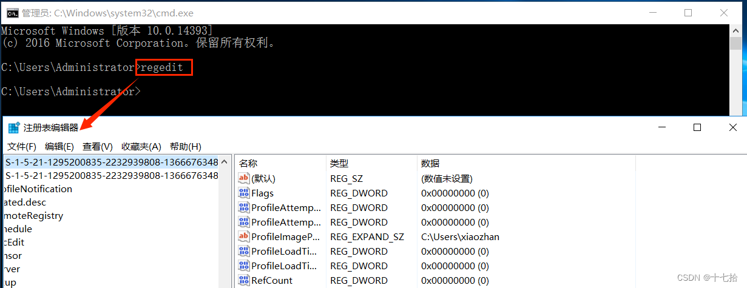Click the string icon of the (默认) value
The height and width of the screenshot is (288, 747).
click(x=244, y=179)
